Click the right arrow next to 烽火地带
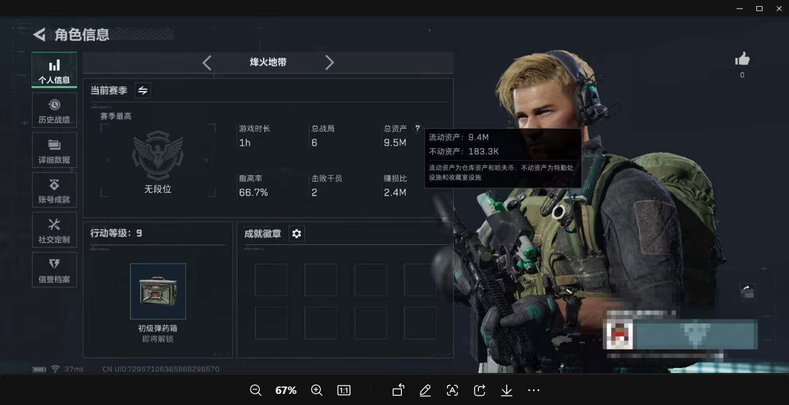The width and height of the screenshot is (789, 405). click(x=330, y=62)
